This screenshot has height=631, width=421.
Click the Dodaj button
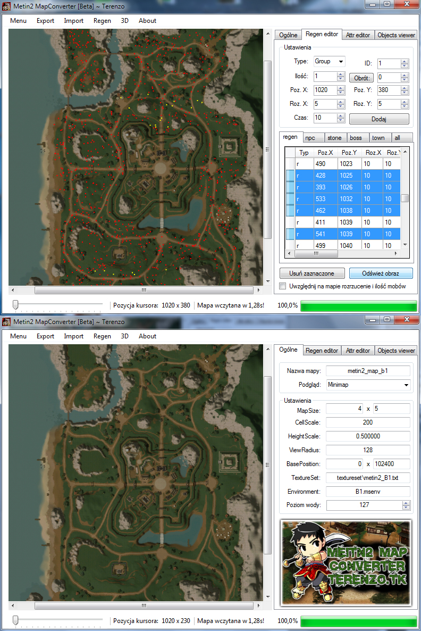(x=379, y=119)
